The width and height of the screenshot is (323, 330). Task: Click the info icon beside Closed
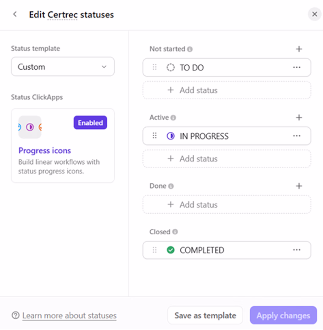(175, 232)
